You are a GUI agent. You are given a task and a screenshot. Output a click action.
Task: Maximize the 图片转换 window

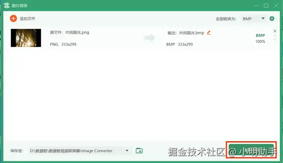coord(266,6)
